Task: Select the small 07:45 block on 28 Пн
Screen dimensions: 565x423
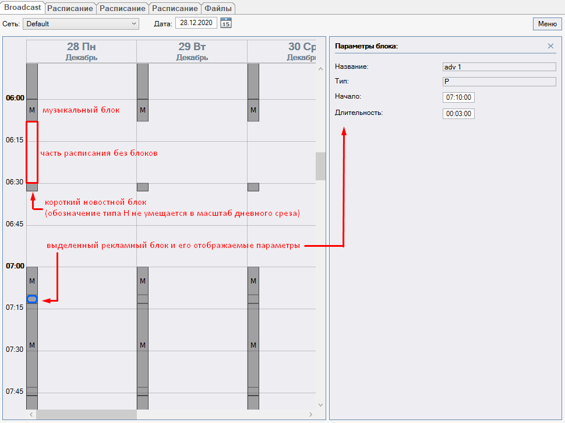Action: click(x=32, y=391)
